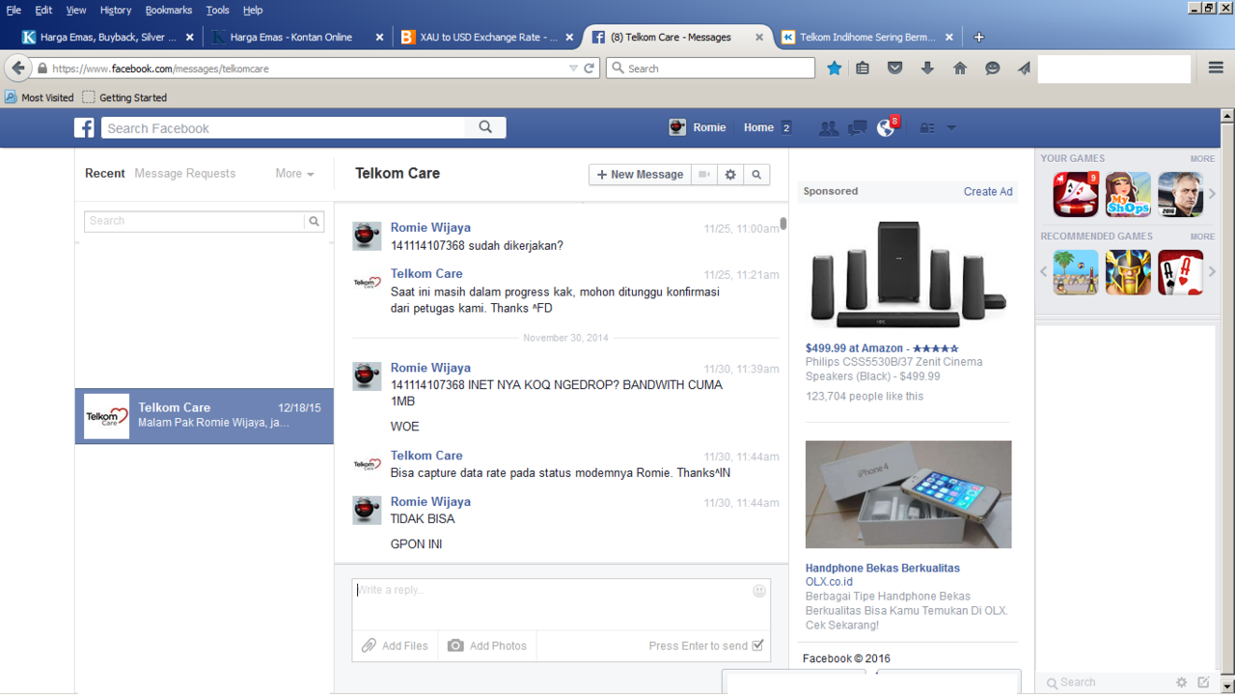The image size is (1235, 695).
Task: Open conversation actions gear menu
Action: (730, 175)
